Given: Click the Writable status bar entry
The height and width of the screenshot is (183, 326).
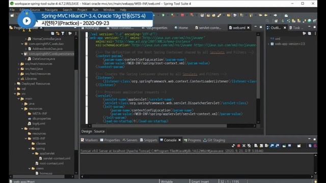Looking at the screenshot, I should tap(167, 181).
